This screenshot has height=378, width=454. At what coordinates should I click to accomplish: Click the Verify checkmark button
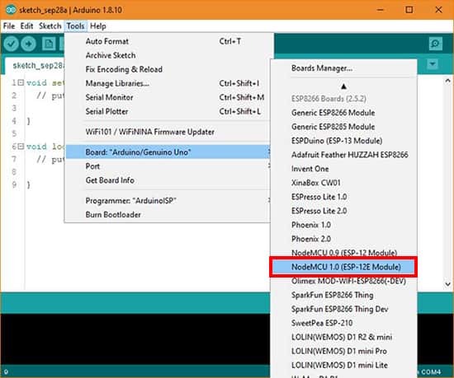(11, 44)
